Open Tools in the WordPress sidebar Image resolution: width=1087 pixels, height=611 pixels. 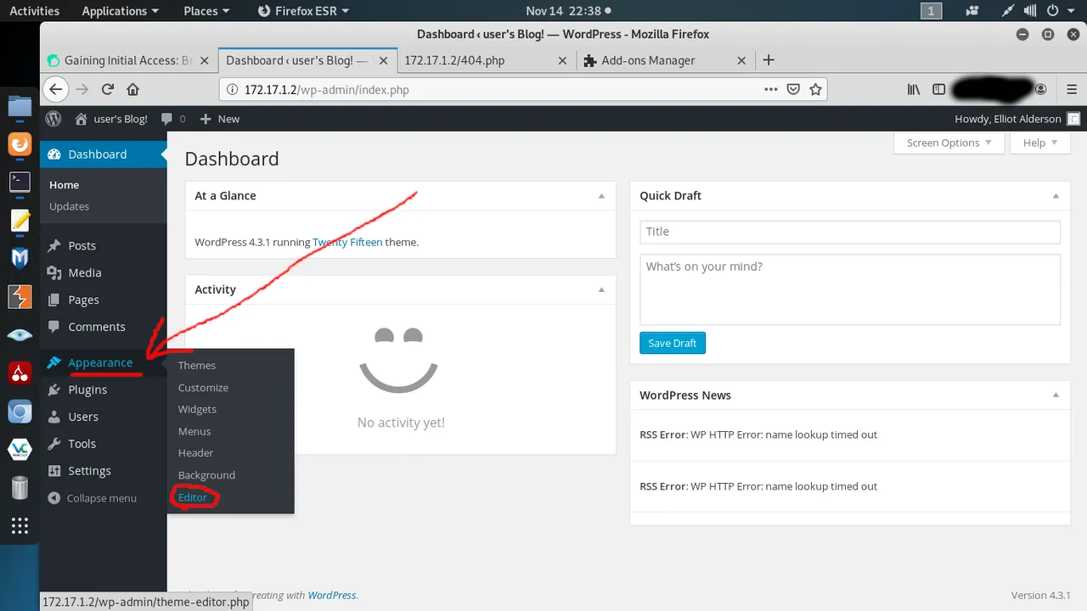(82, 444)
